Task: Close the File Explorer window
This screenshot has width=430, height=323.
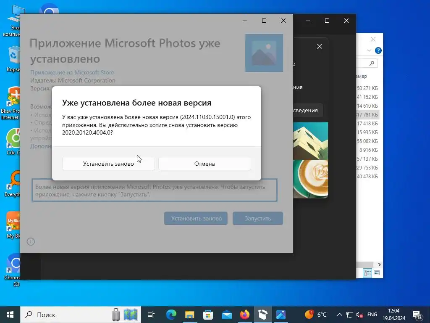Action: coord(373,39)
